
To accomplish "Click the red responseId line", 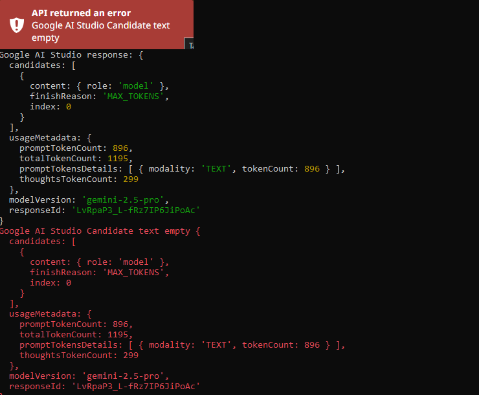I will pos(105,387).
